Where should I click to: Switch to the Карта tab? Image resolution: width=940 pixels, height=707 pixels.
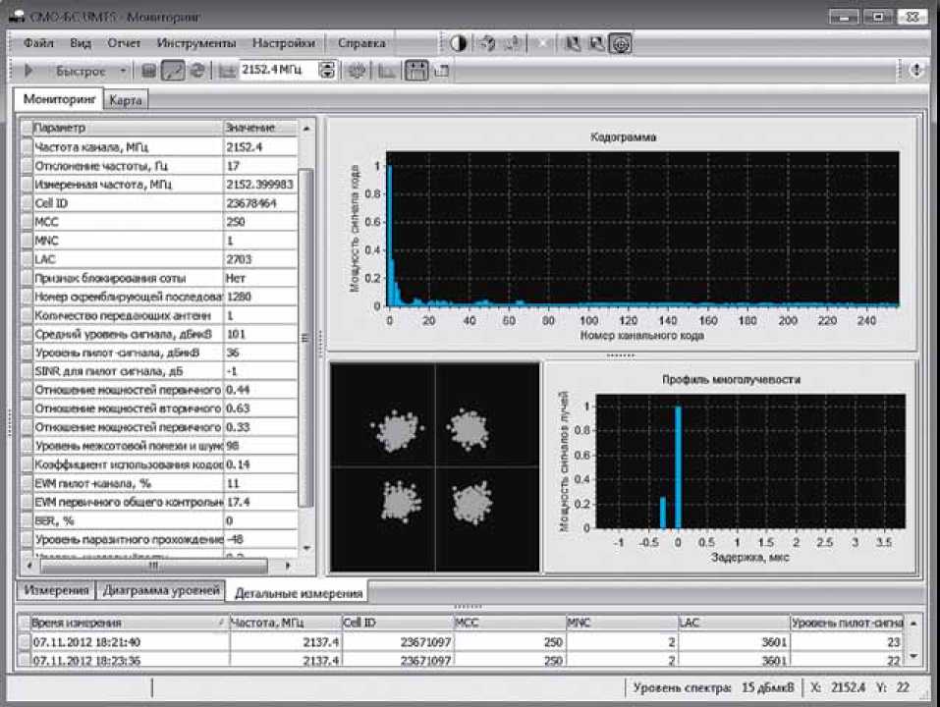pyautogui.click(x=126, y=100)
